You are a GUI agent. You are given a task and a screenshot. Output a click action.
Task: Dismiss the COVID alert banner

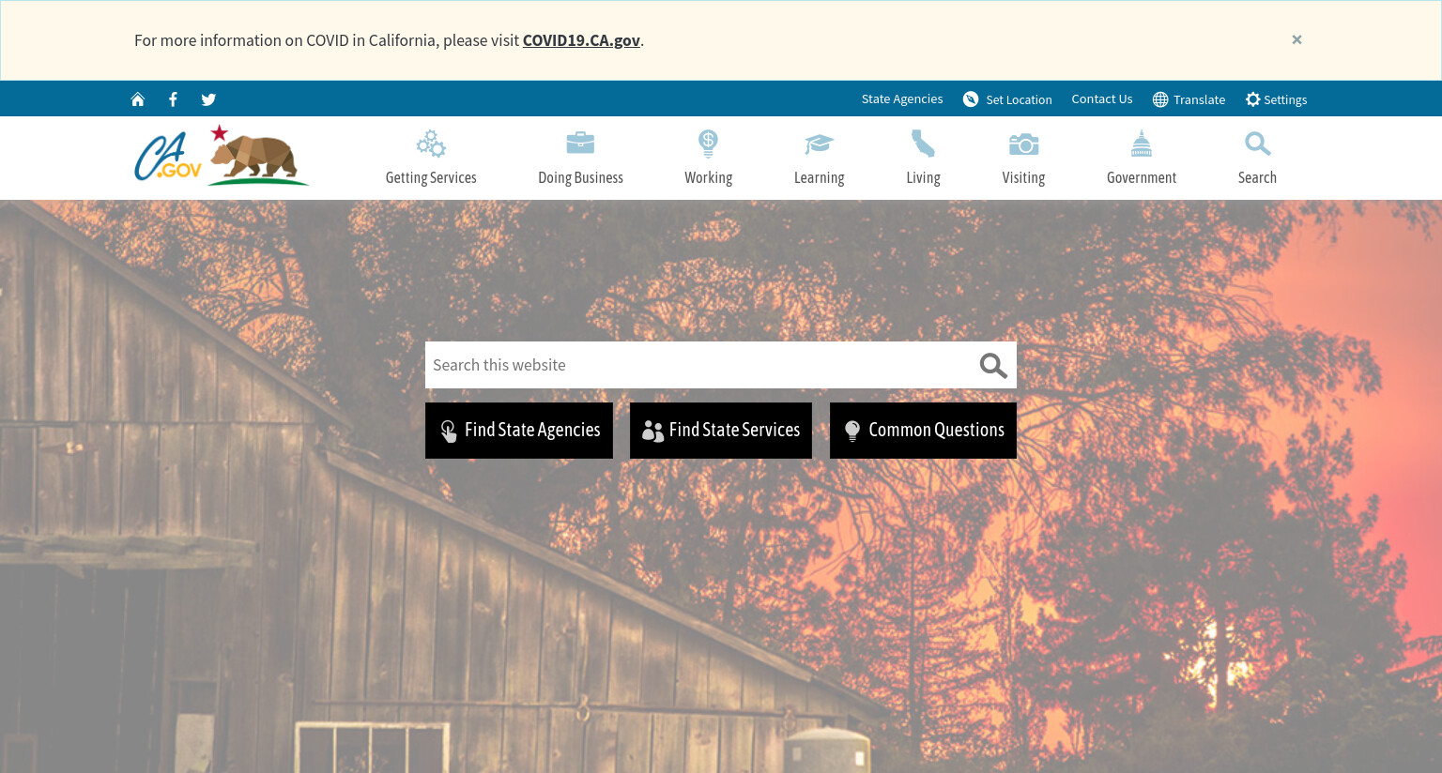click(x=1296, y=39)
